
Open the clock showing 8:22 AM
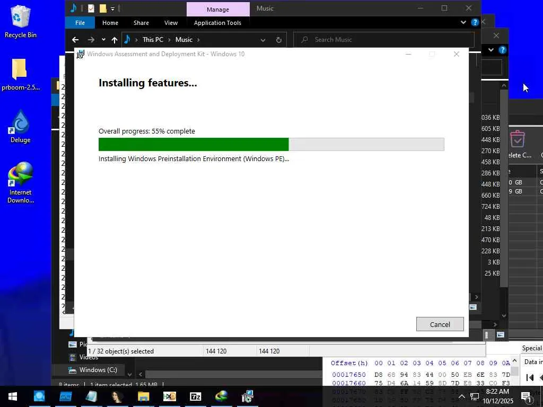(497, 396)
